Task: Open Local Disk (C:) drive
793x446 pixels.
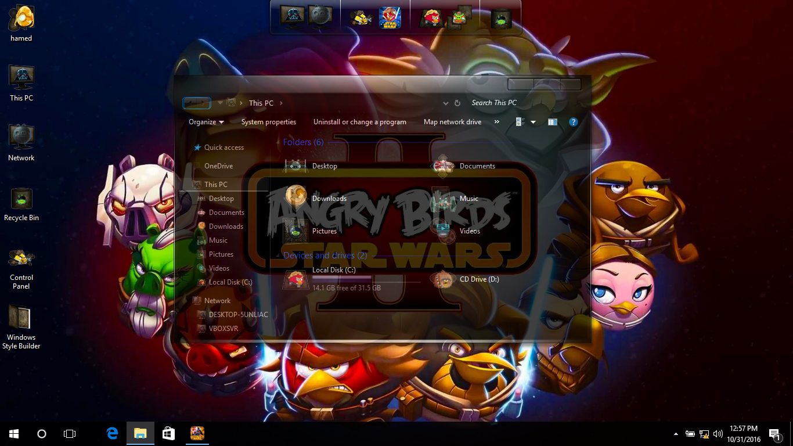Action: click(334, 271)
